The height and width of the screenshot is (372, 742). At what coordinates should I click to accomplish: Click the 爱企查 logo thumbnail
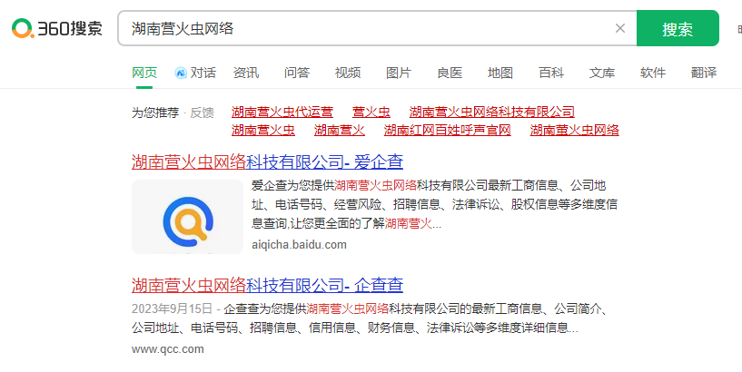click(x=187, y=217)
